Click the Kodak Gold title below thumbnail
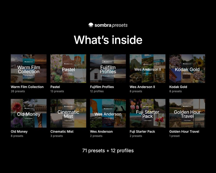The height and width of the screenshot is (173, 216). tap(178, 87)
